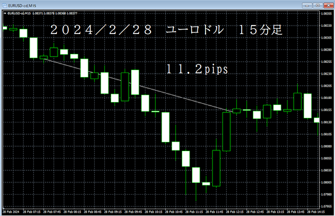Click the '28 Feb 13:45' time label
The height and width of the screenshot is (216, 335).
coord(296,212)
